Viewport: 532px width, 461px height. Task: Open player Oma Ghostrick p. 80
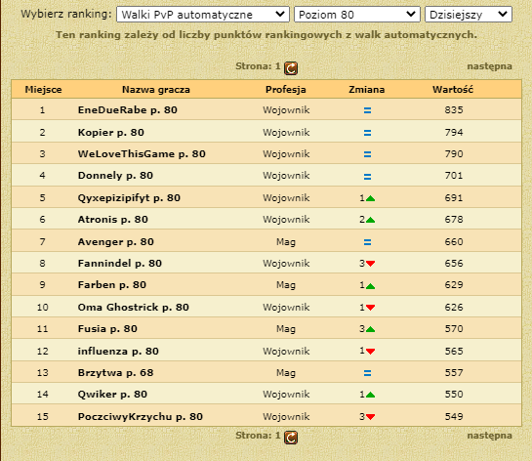pyautogui.click(x=134, y=308)
